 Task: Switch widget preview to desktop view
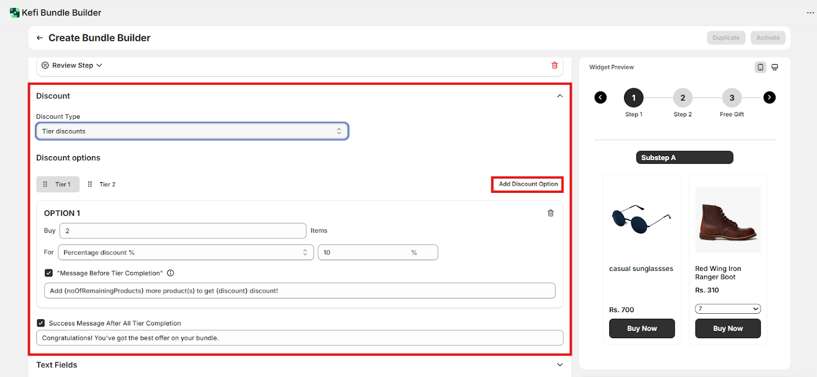coord(775,67)
